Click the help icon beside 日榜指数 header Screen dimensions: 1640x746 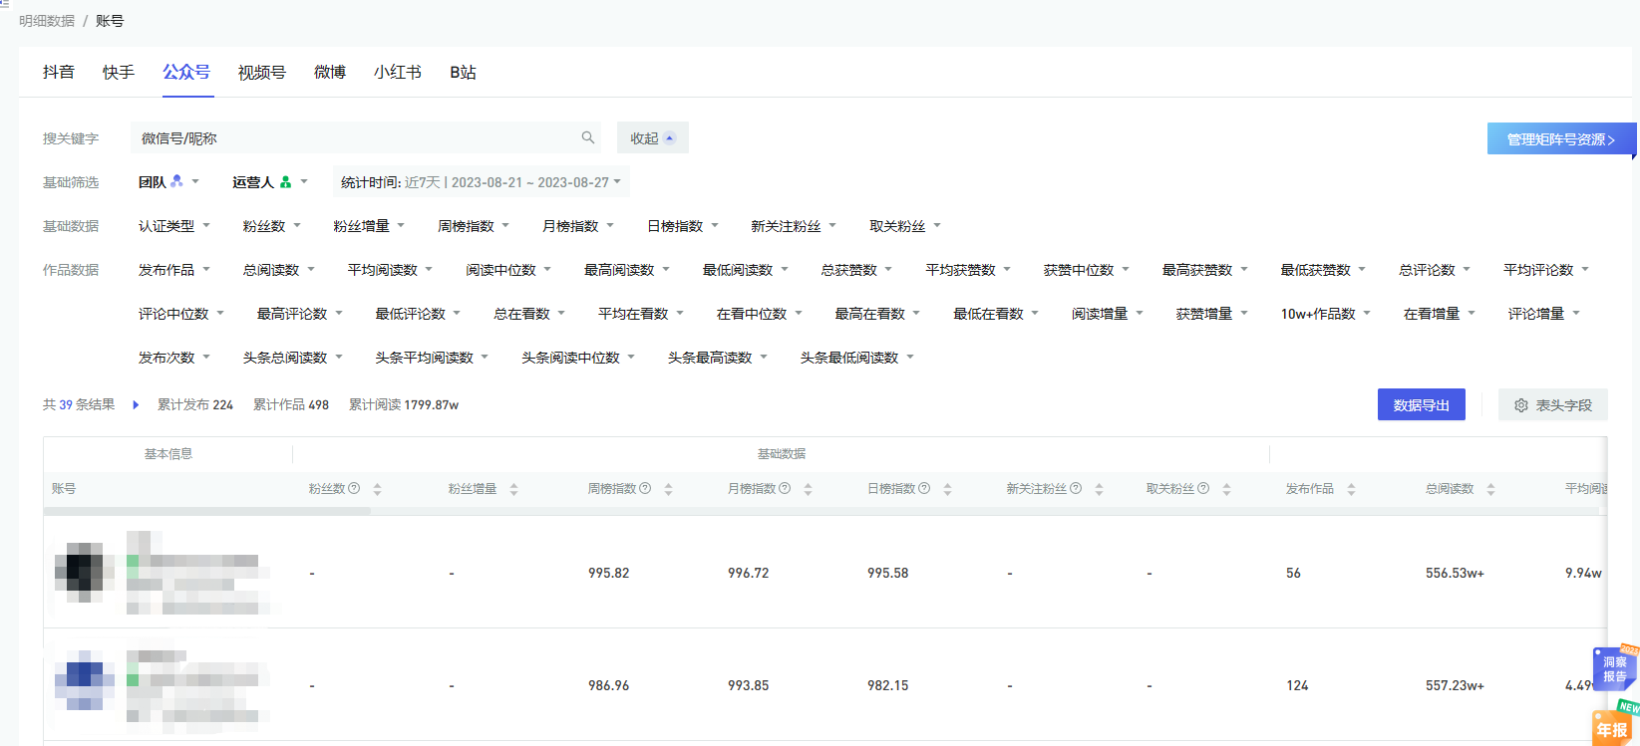924,488
